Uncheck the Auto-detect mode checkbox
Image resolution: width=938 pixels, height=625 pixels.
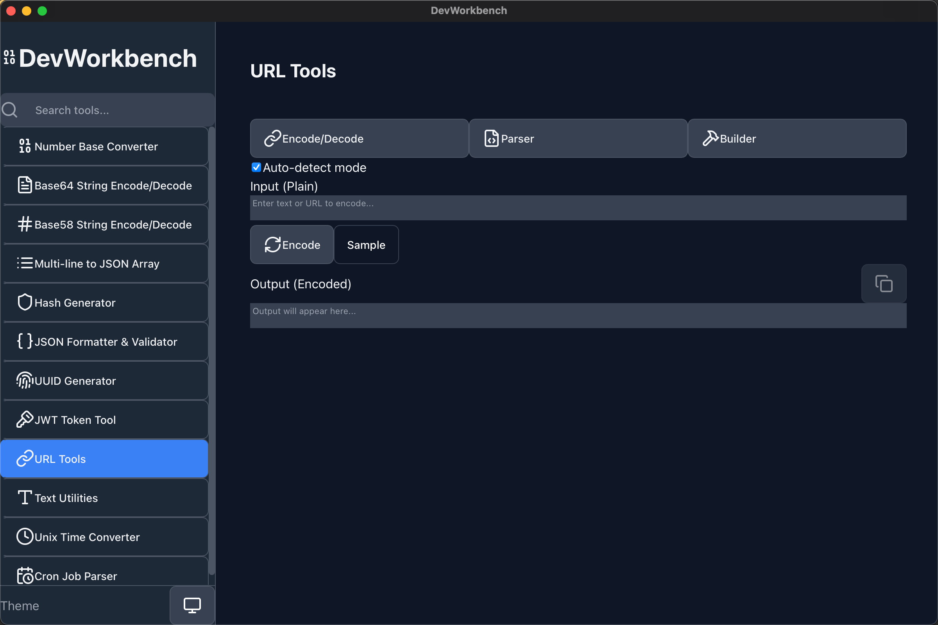(x=256, y=168)
